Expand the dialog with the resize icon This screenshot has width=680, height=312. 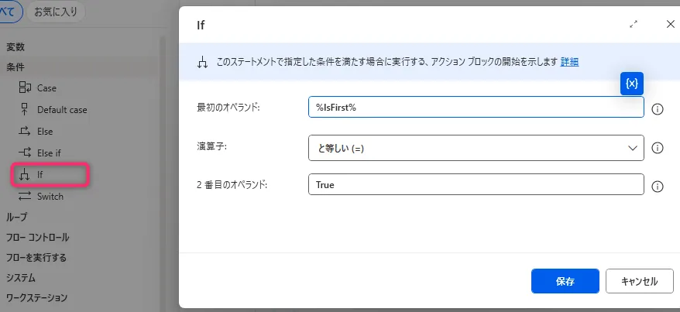click(634, 24)
